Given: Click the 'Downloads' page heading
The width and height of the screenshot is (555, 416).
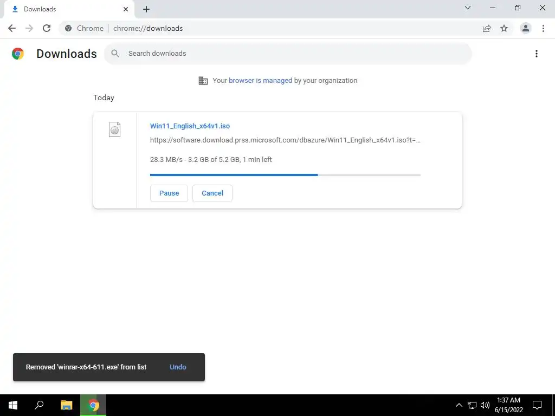Looking at the screenshot, I should (67, 54).
